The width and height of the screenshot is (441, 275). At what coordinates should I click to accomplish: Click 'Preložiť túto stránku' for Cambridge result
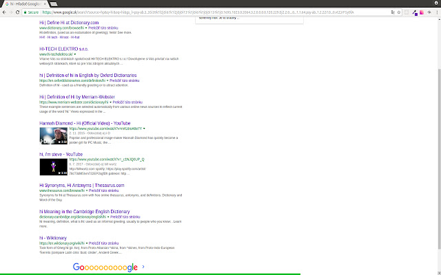pos(125,217)
